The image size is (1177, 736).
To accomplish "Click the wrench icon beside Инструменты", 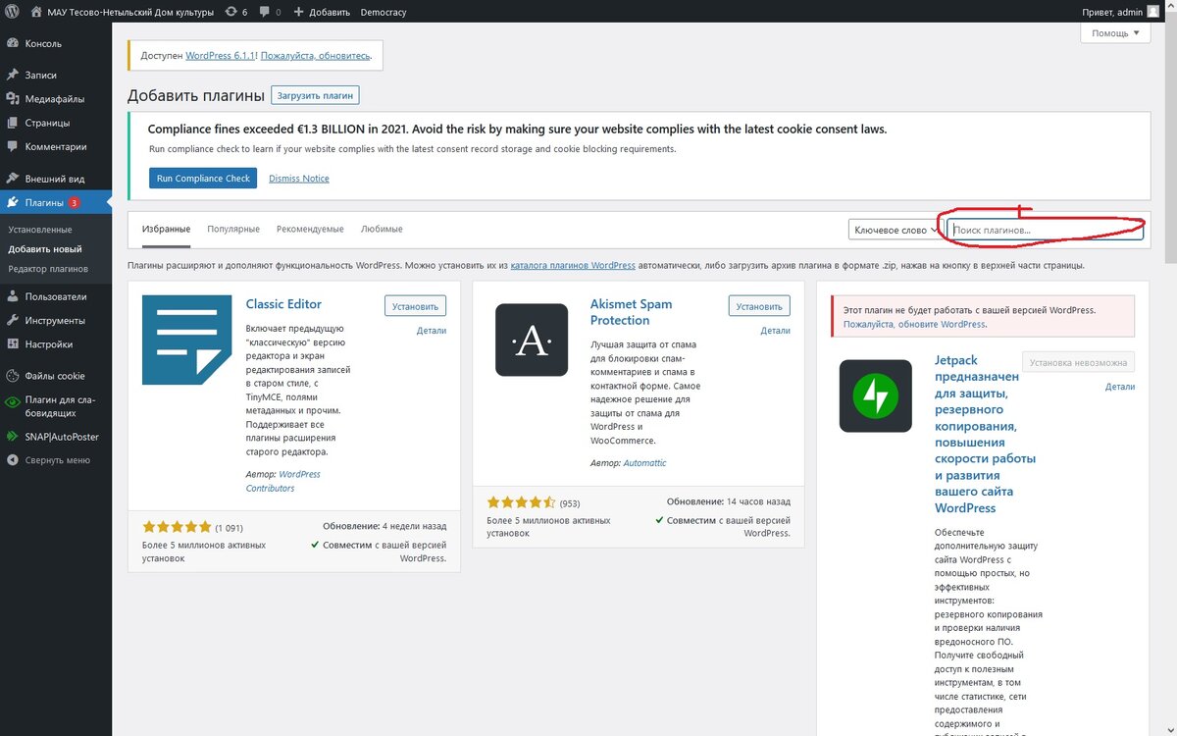I will (13, 320).
